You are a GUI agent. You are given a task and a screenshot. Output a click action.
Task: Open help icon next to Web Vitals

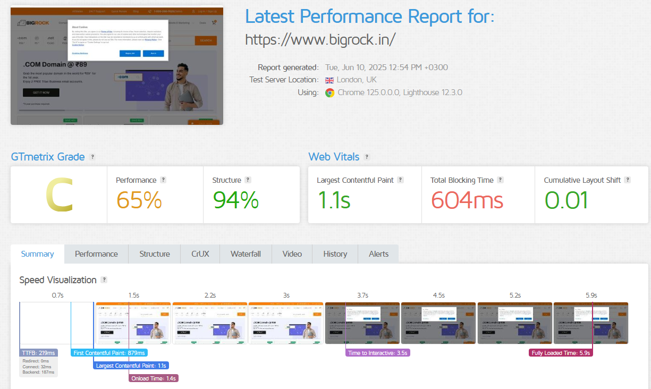coord(367,157)
